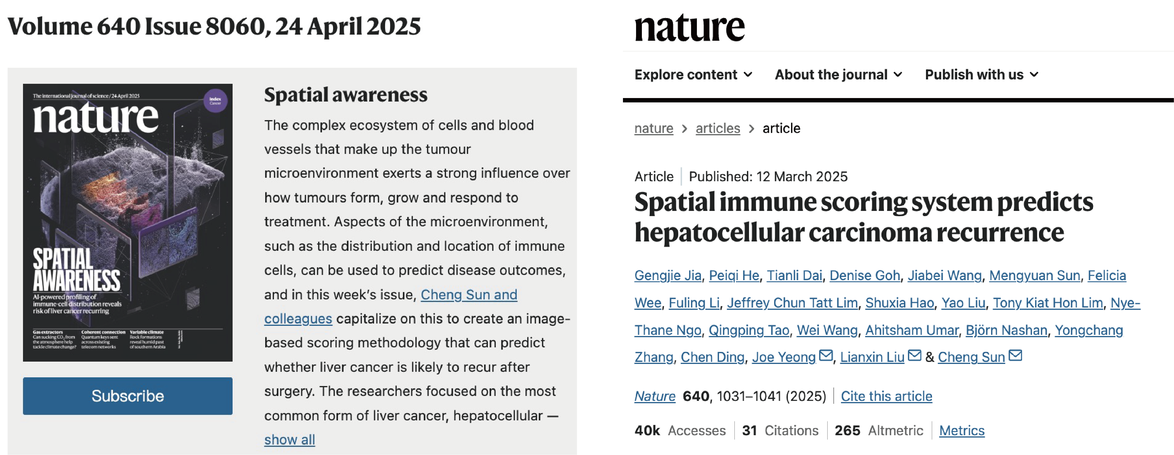View the article Metrics link
The height and width of the screenshot is (455, 1174).
[x=961, y=430]
